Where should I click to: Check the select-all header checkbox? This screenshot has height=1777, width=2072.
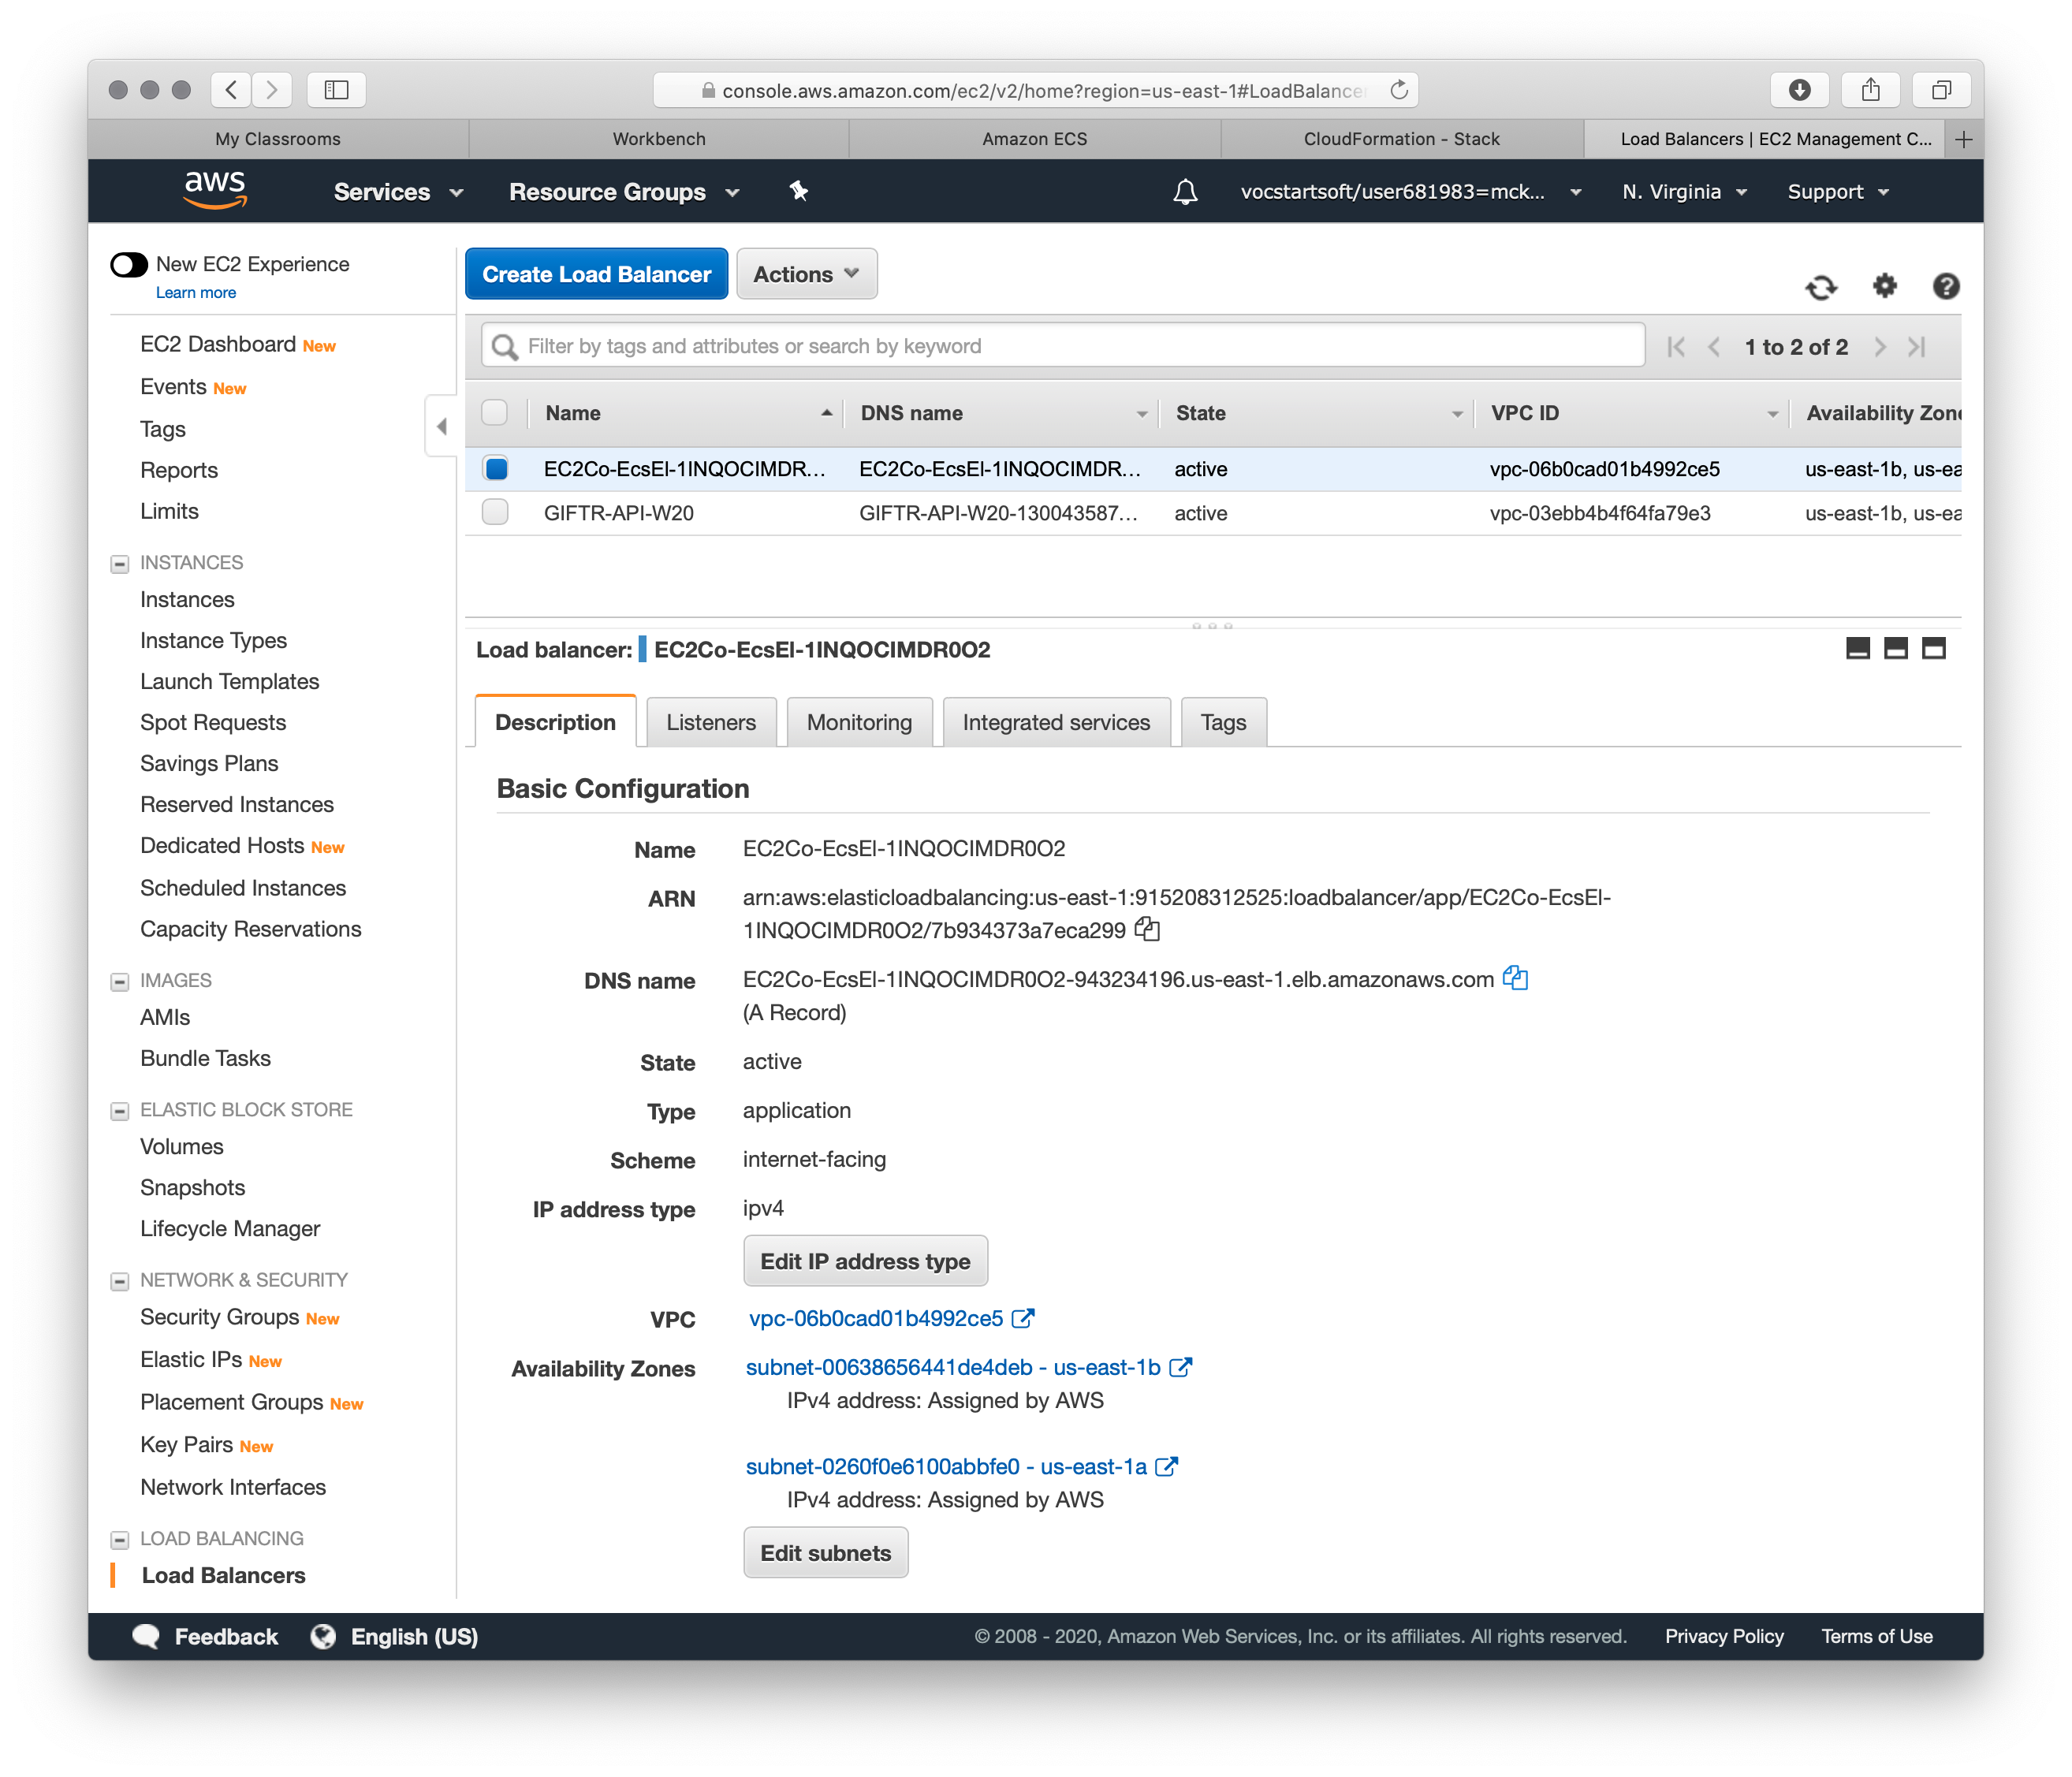click(x=494, y=412)
